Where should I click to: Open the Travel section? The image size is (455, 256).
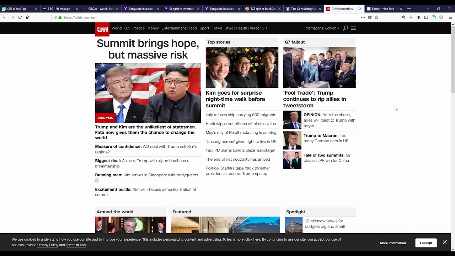217,28
